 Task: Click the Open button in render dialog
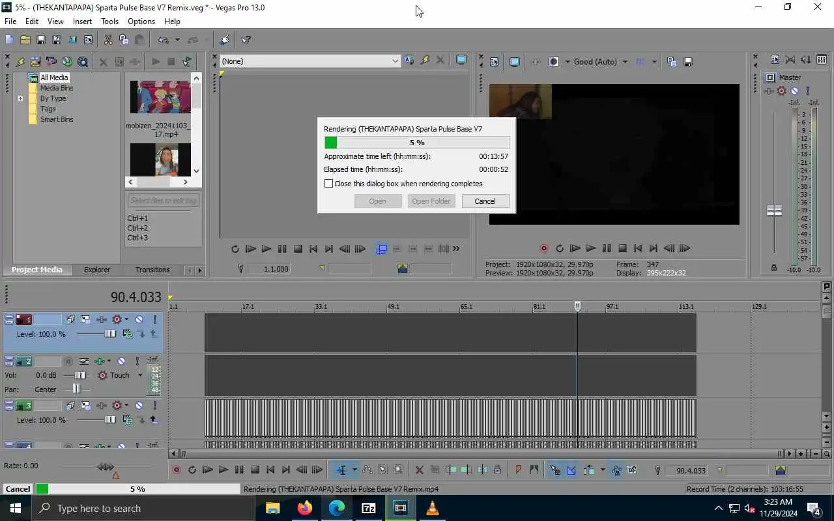coord(377,201)
